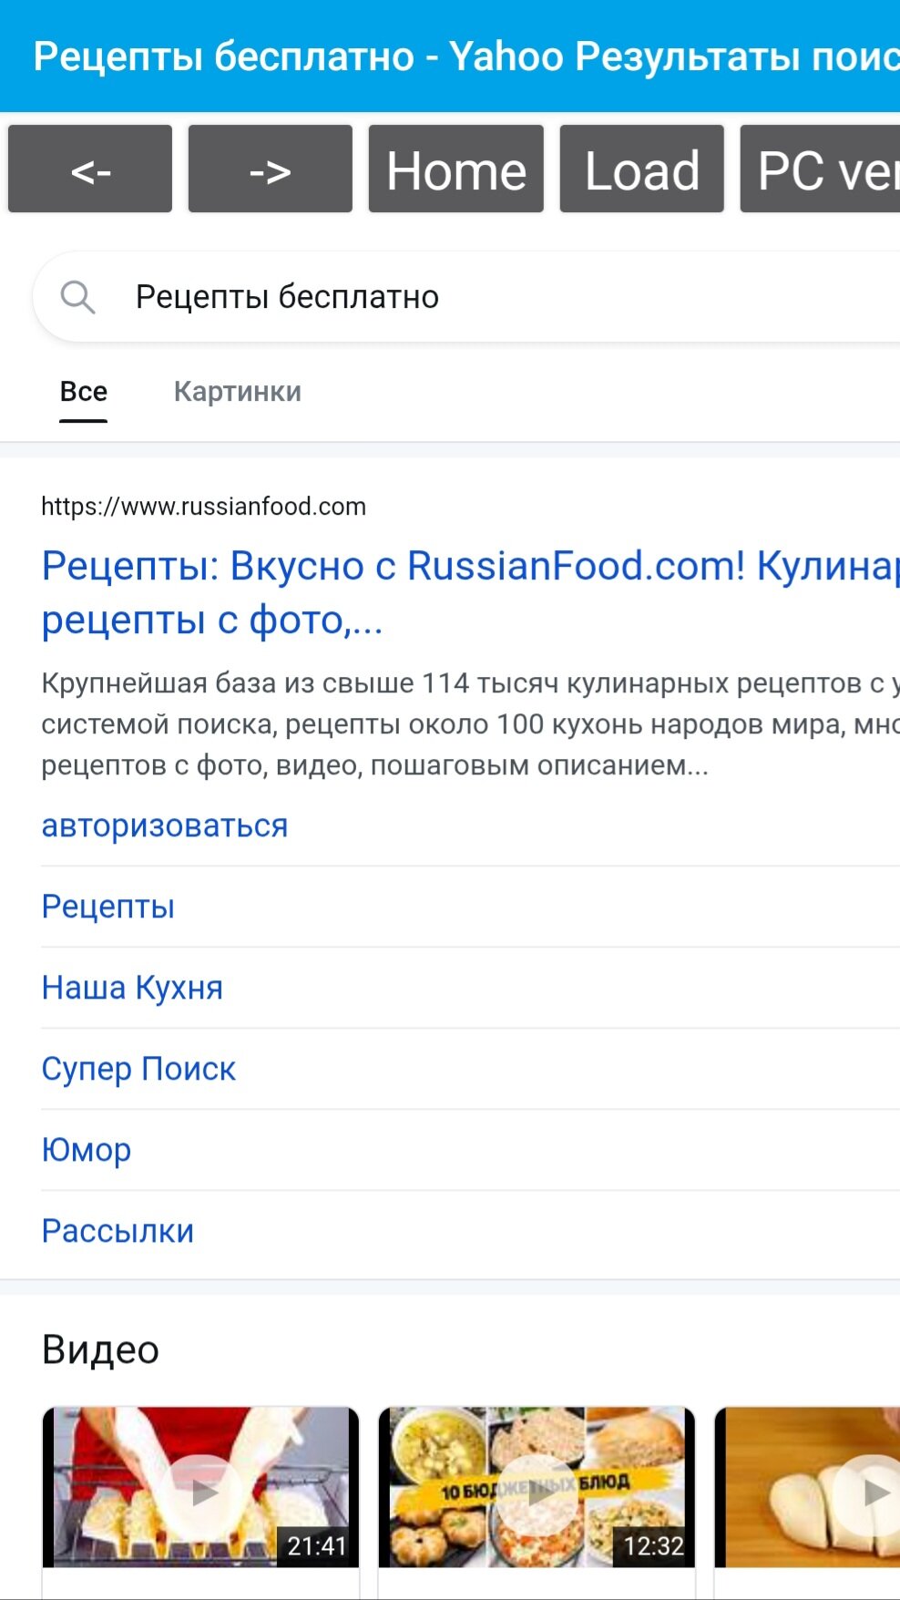Switch to the 'Картинки' tab
Image resolution: width=900 pixels, height=1600 pixels.
pyautogui.click(x=238, y=392)
